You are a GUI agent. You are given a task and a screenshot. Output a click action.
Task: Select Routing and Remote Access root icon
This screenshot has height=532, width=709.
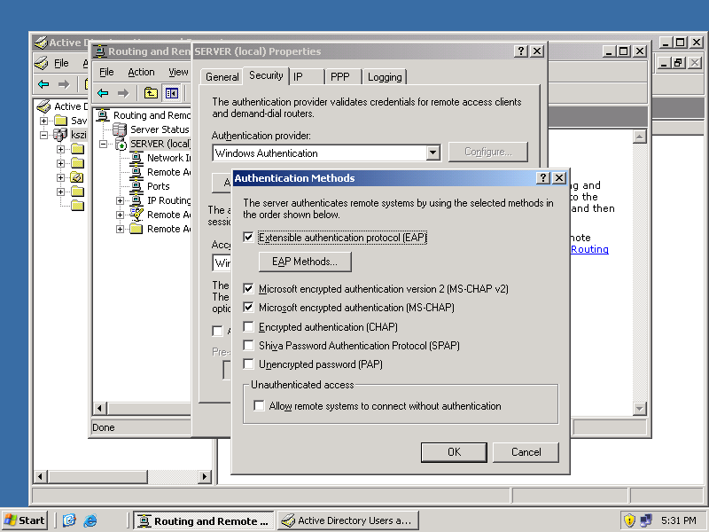103,115
